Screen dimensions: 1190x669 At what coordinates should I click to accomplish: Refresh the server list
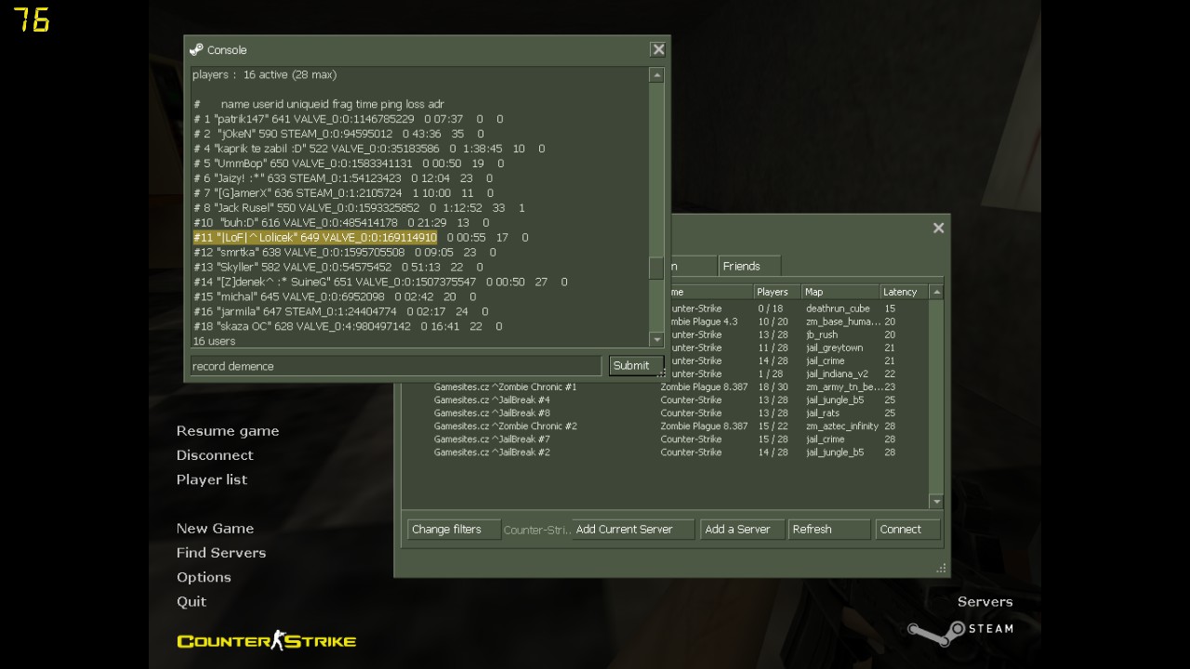tap(828, 530)
